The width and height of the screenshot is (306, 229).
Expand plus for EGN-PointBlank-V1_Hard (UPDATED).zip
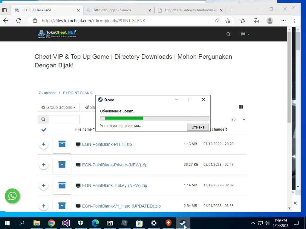coord(44,206)
